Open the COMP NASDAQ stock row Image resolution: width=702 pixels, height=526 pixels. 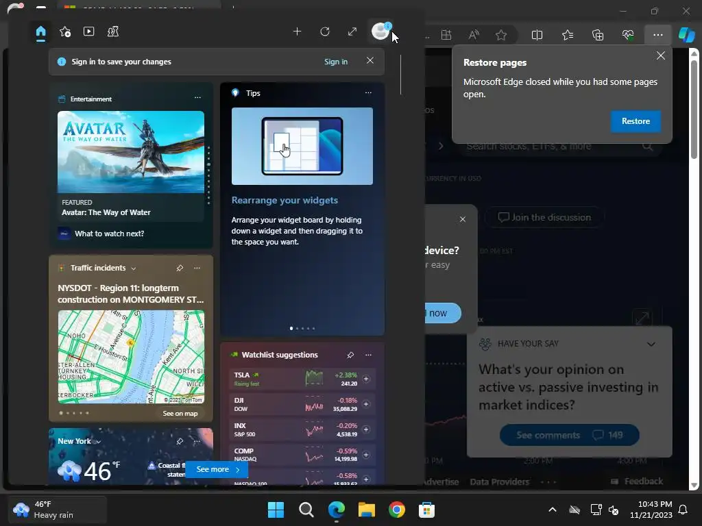coord(302,455)
